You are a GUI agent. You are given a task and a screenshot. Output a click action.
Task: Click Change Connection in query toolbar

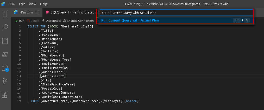click(x=78, y=21)
